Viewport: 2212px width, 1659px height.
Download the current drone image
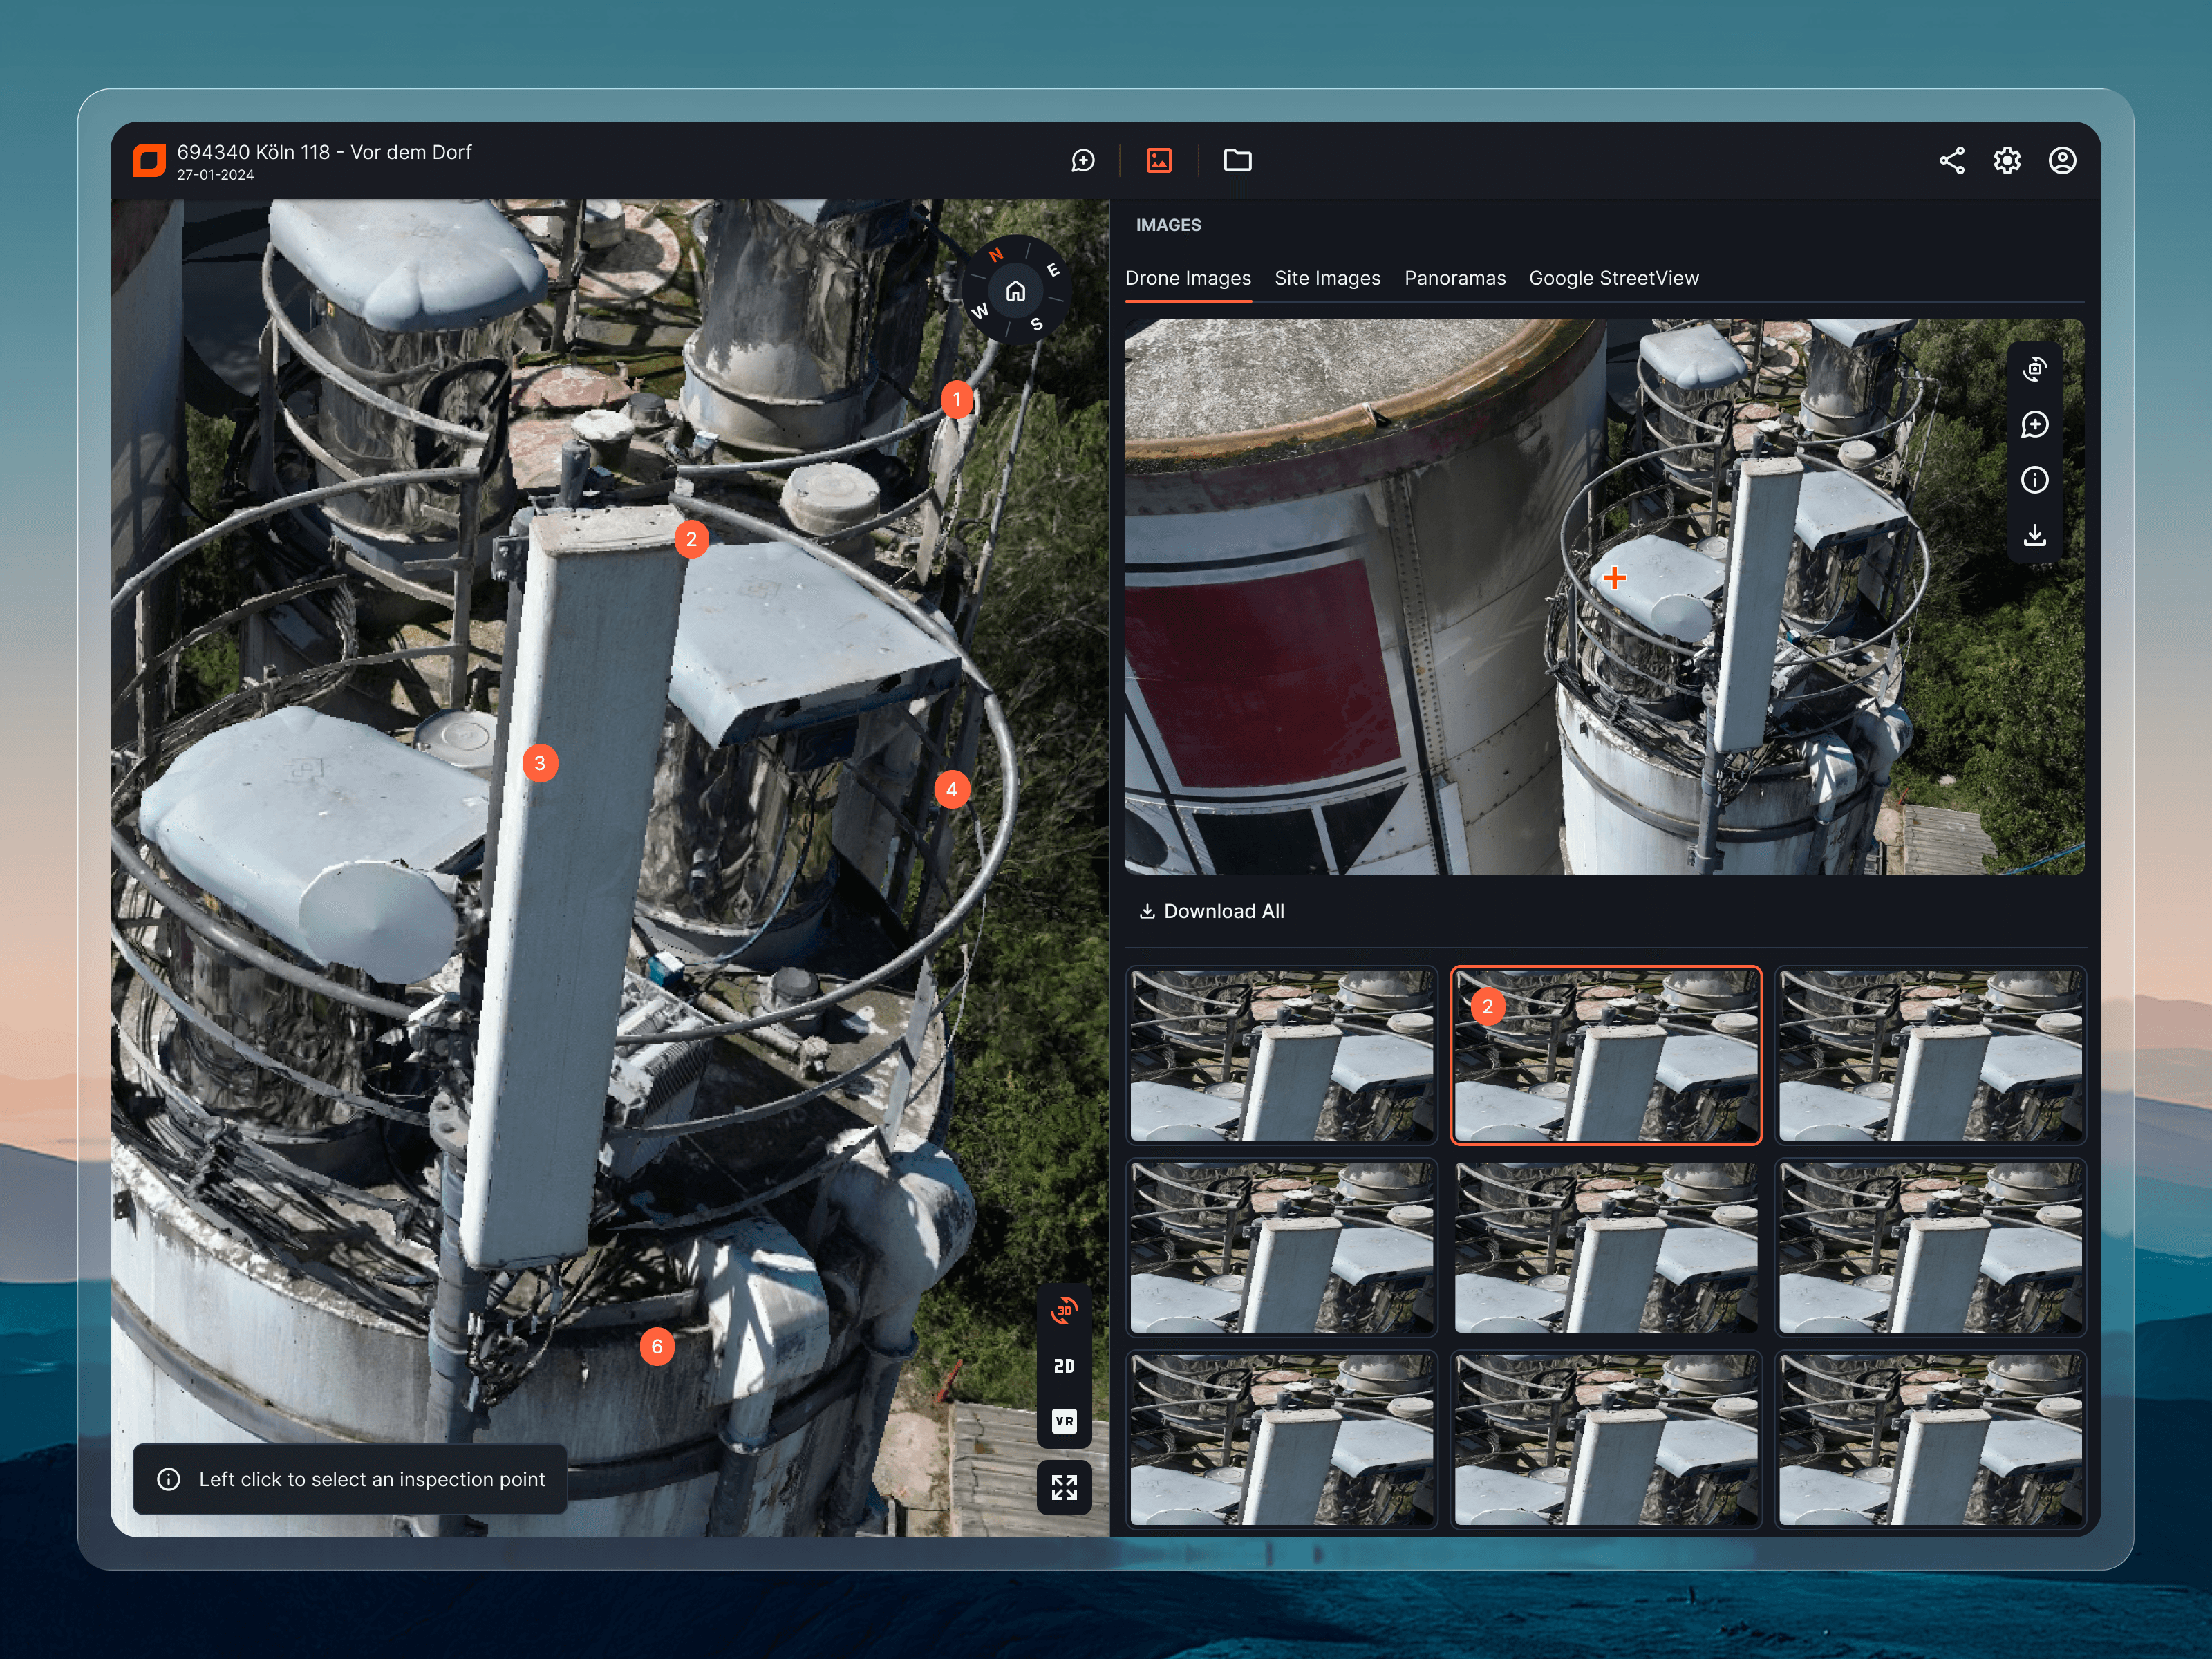coord(2034,535)
